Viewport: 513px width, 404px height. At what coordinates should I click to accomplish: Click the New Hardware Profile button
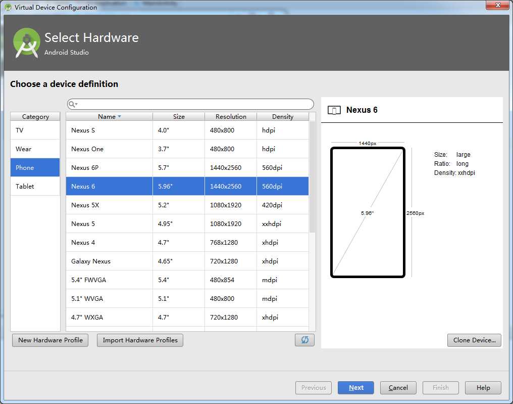click(x=50, y=340)
